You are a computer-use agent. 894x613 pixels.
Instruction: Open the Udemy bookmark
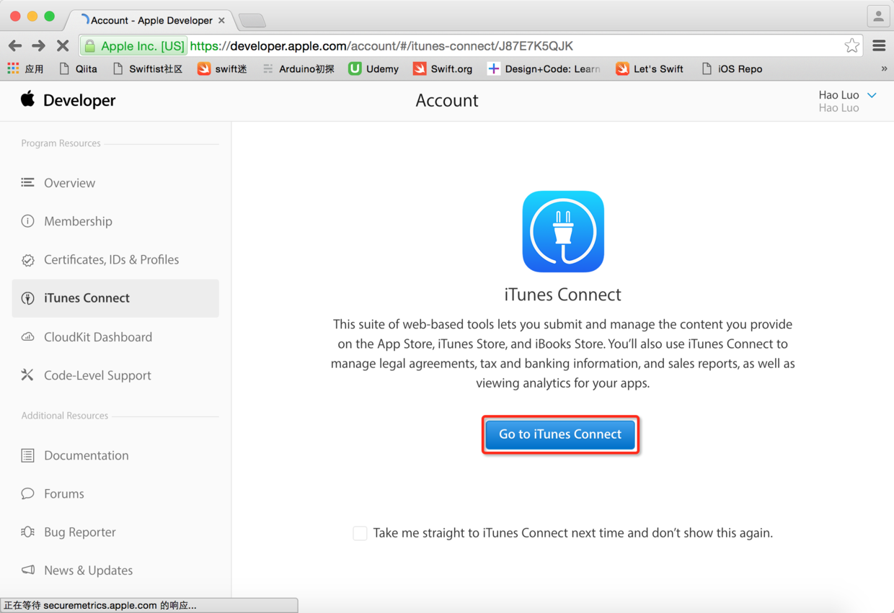point(373,69)
